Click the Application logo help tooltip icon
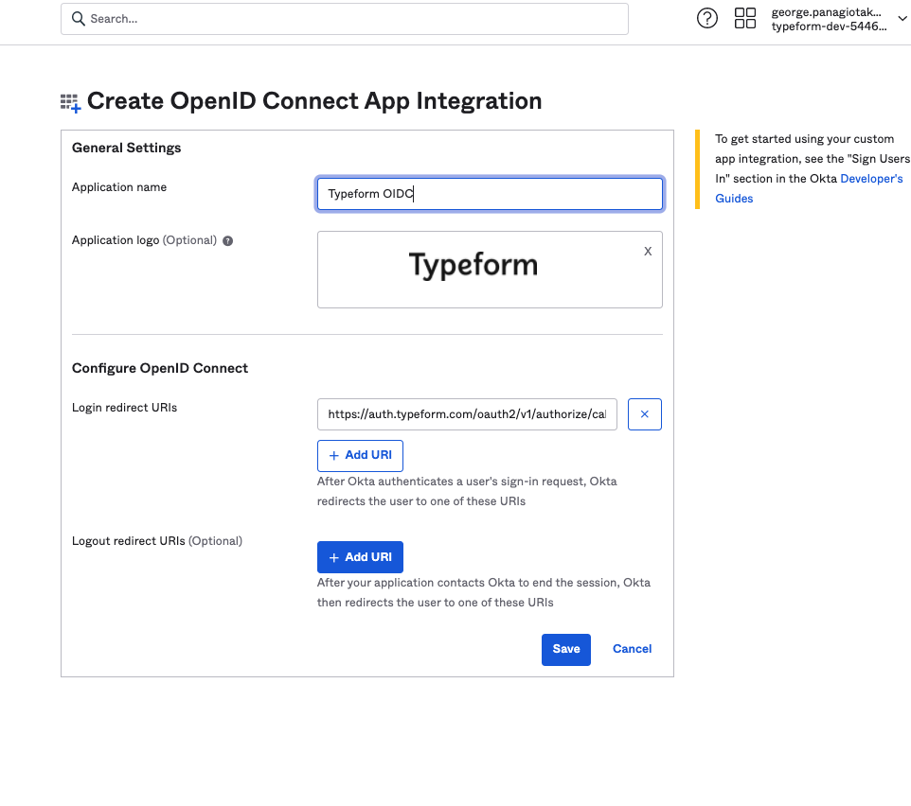911x806 pixels. click(227, 241)
